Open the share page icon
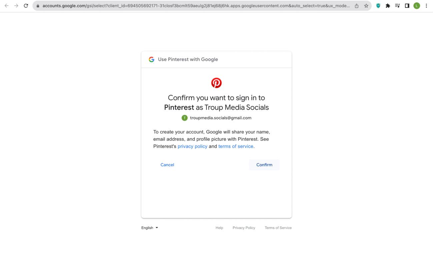This screenshot has height=257, width=433. click(x=357, y=6)
